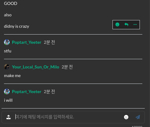Click the "GOOD" message text
This screenshot has height=127, width=150.
(10, 3)
